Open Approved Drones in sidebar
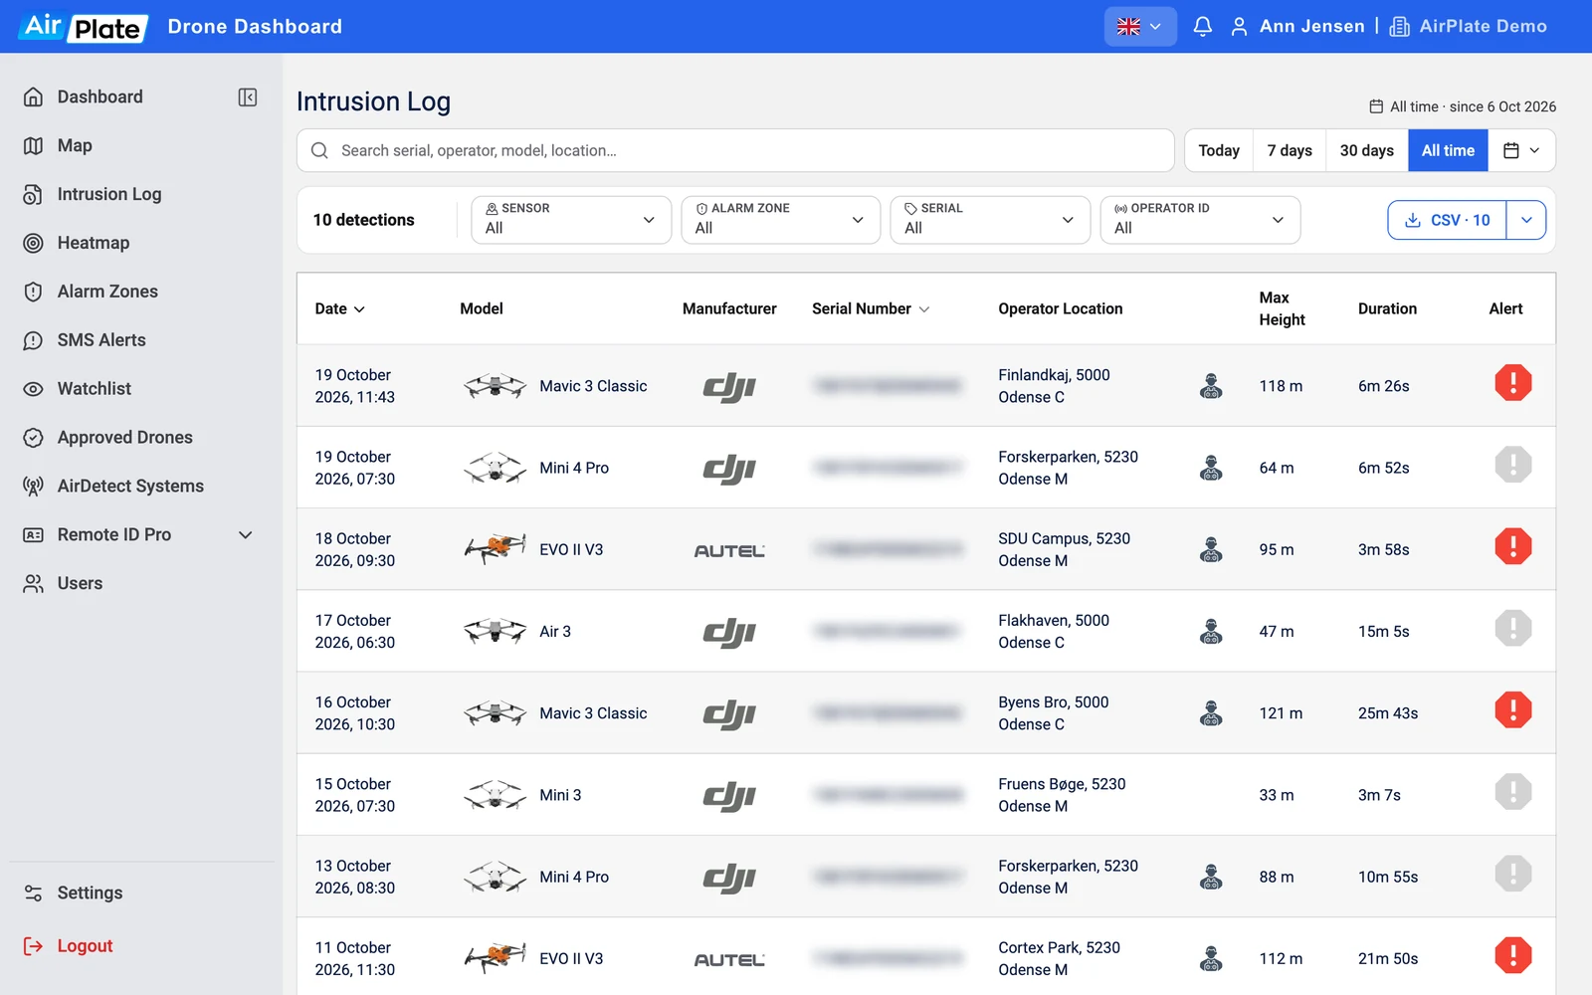This screenshot has width=1592, height=995. pos(125,438)
